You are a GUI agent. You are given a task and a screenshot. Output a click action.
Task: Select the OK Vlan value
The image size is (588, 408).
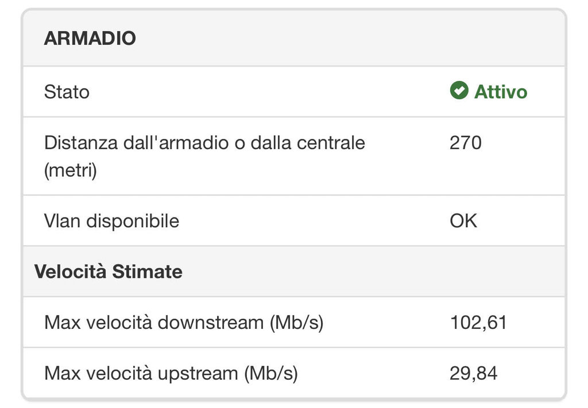463,221
